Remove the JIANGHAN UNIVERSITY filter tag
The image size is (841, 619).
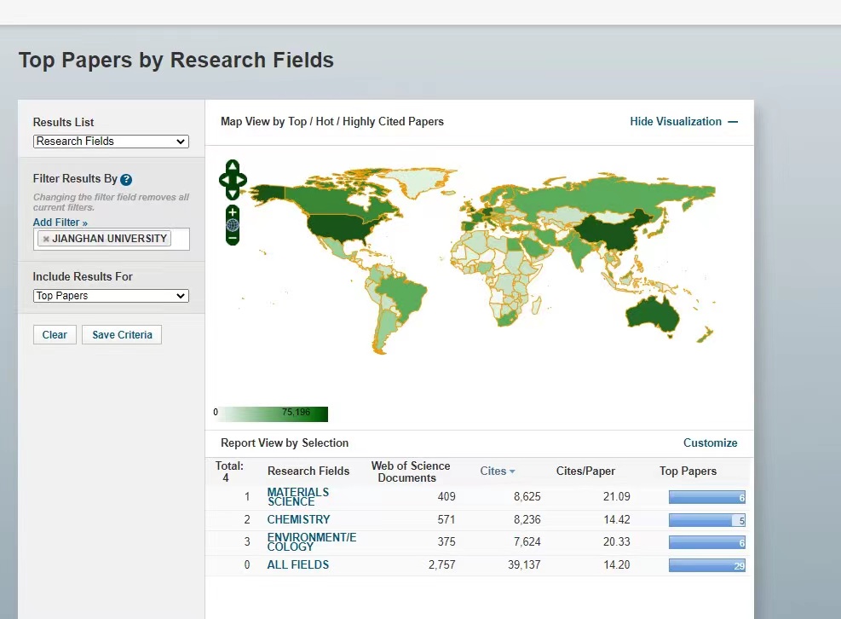coord(46,239)
